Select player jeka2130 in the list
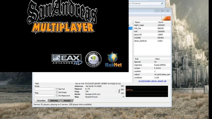 (138, 35)
